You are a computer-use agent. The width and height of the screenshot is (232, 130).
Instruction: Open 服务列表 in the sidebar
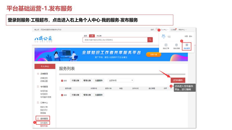tap(44, 126)
